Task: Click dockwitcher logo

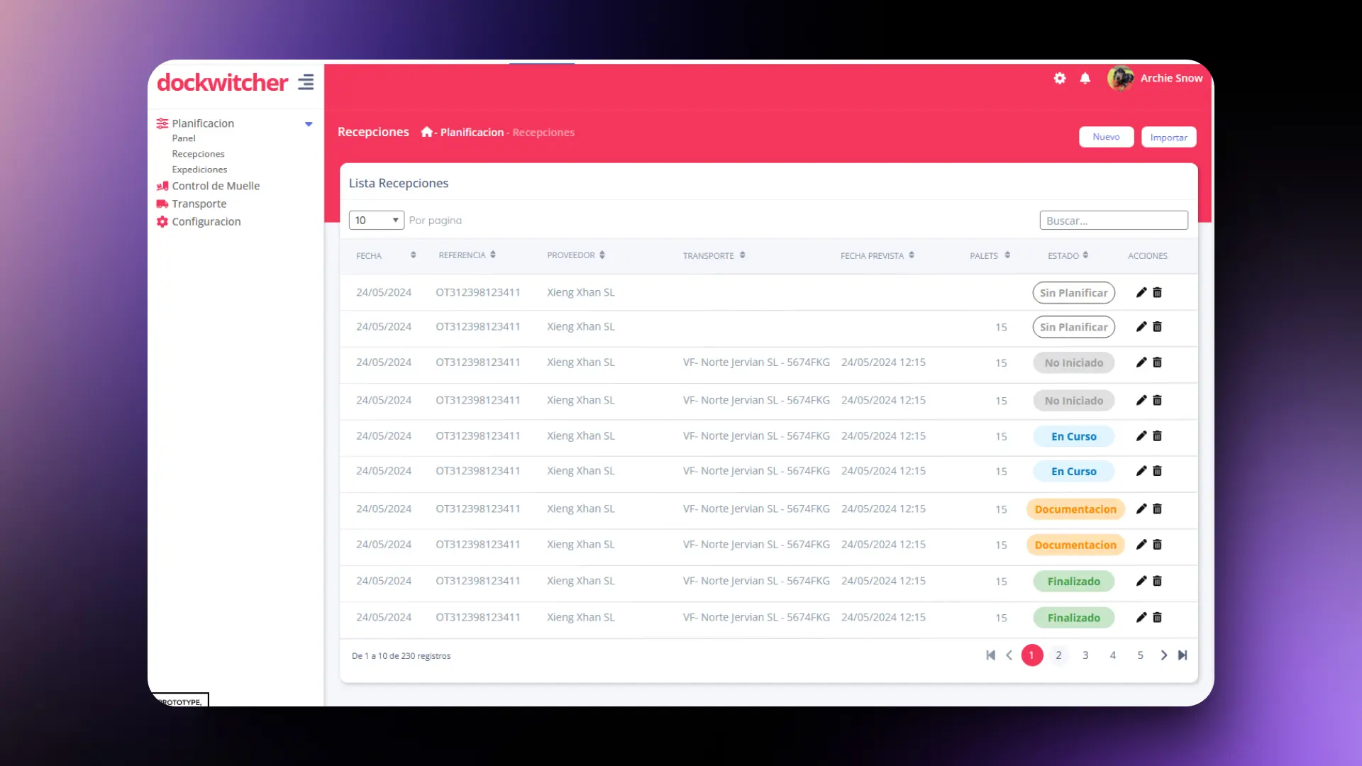Action: point(222,82)
